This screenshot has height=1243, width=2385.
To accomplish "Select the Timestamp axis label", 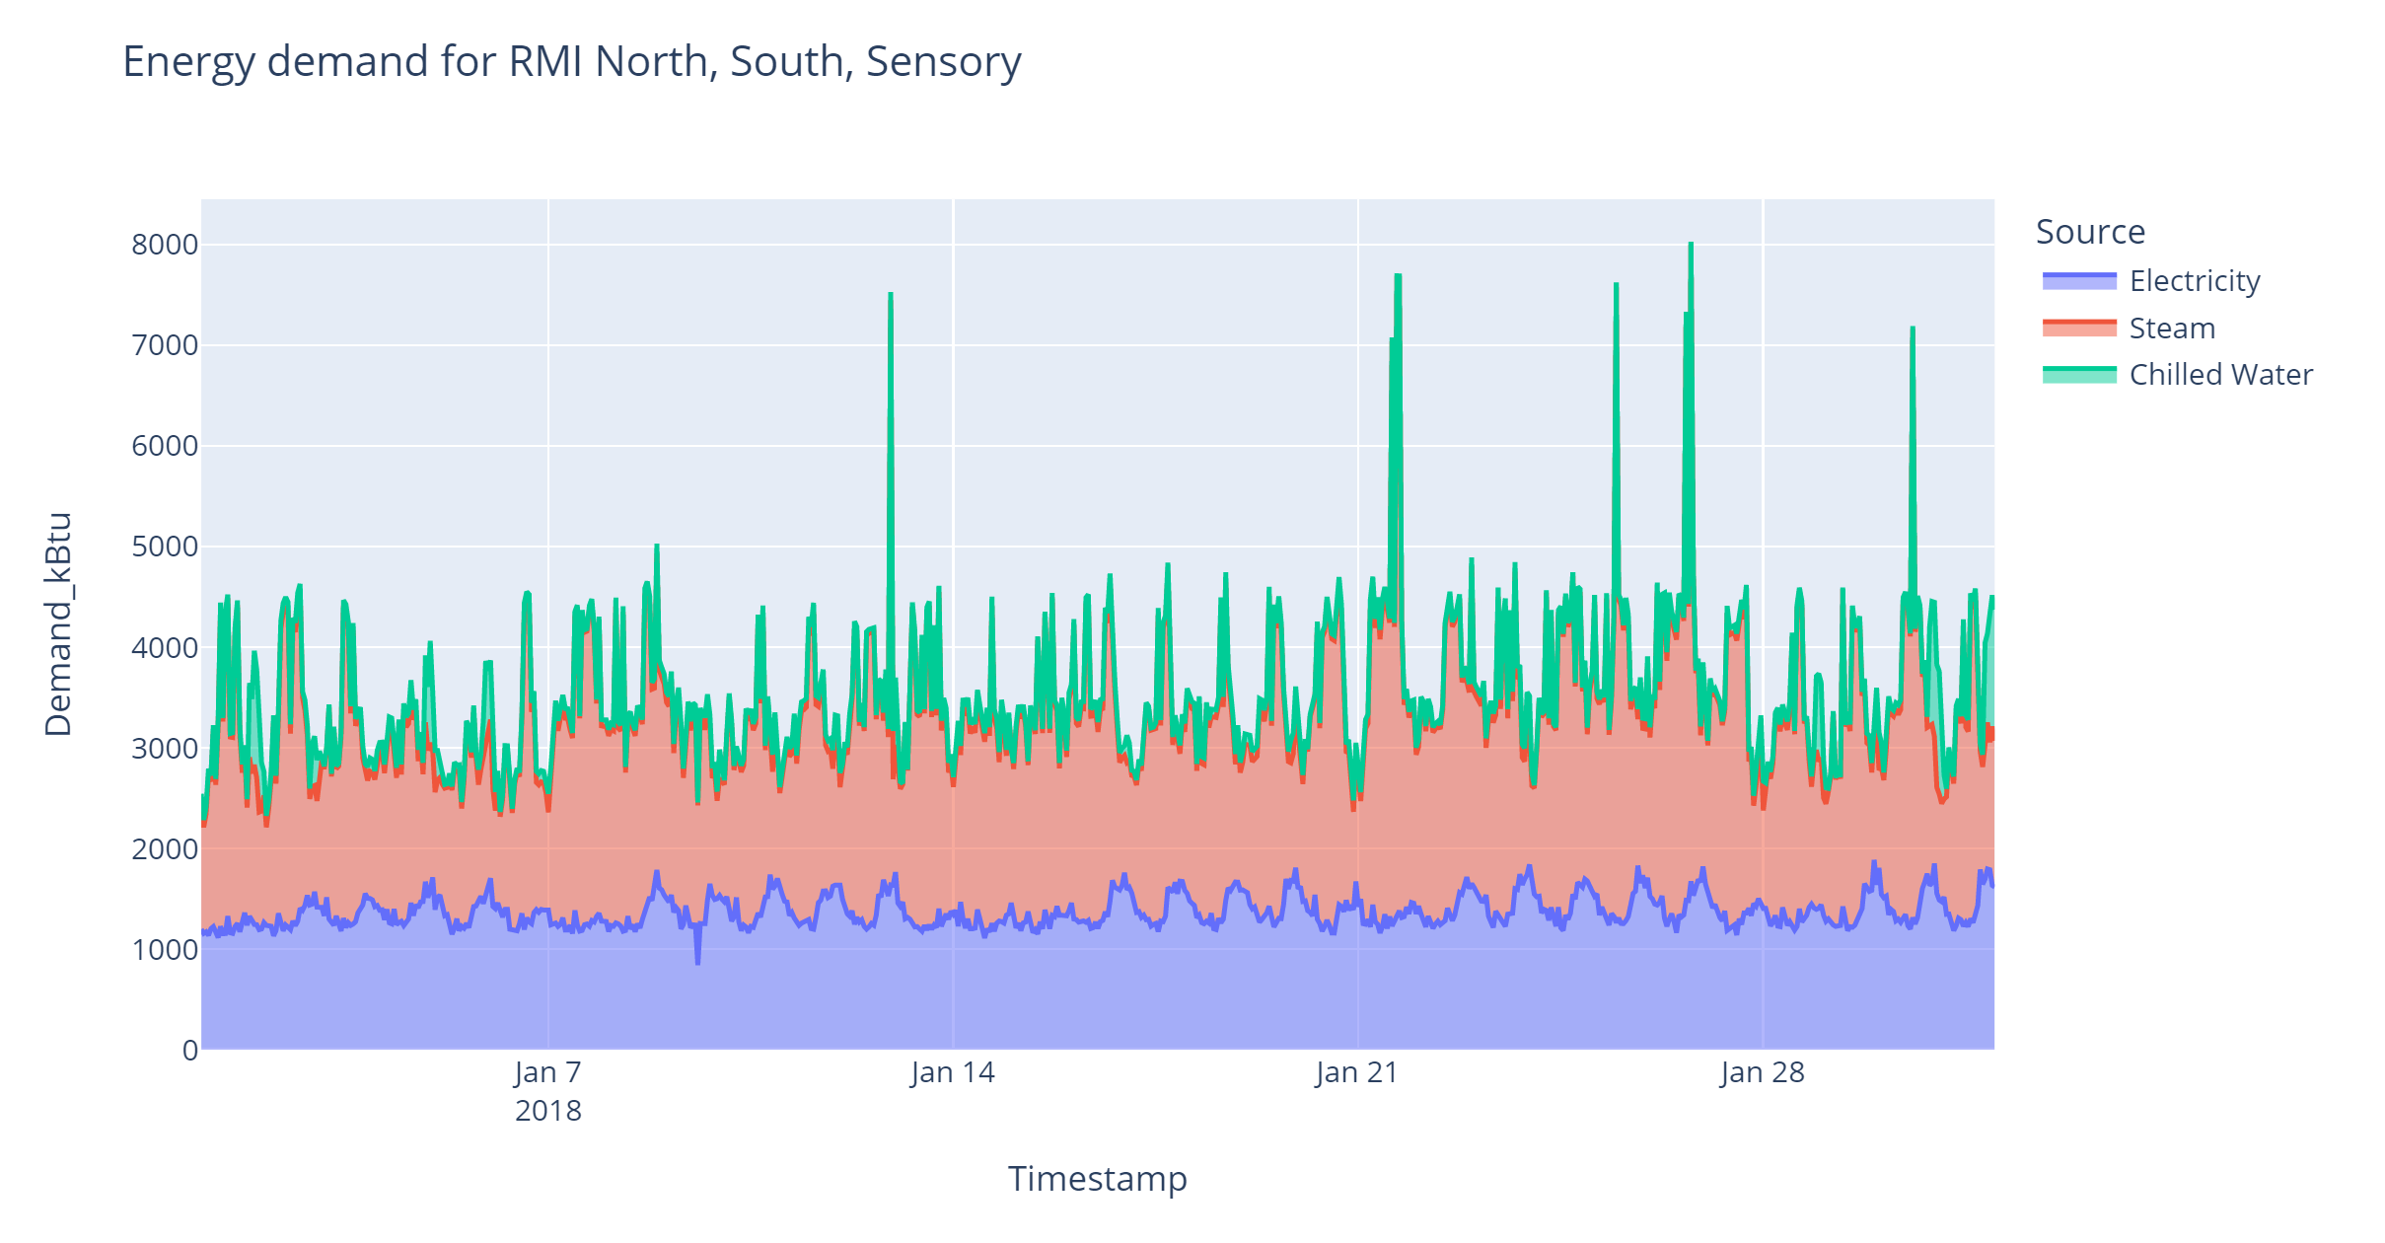I will (1097, 1178).
